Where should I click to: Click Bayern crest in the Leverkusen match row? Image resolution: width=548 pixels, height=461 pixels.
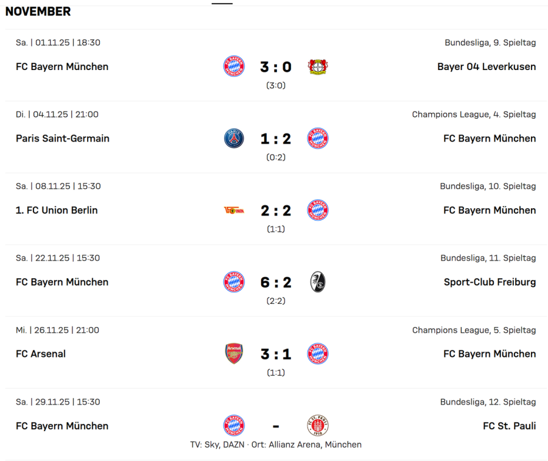coord(234,66)
